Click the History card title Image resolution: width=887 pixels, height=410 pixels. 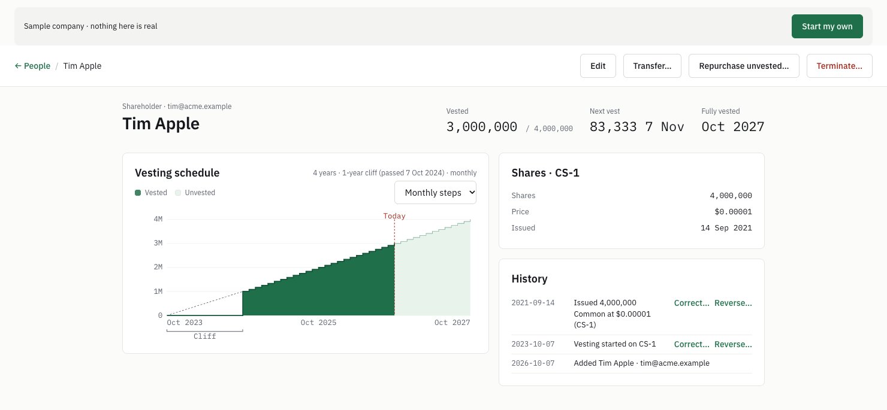coord(529,279)
